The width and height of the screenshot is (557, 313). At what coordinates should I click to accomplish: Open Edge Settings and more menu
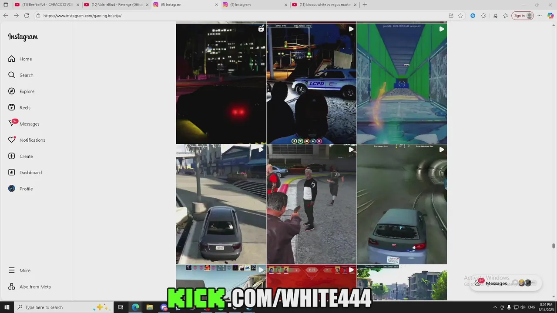540,16
